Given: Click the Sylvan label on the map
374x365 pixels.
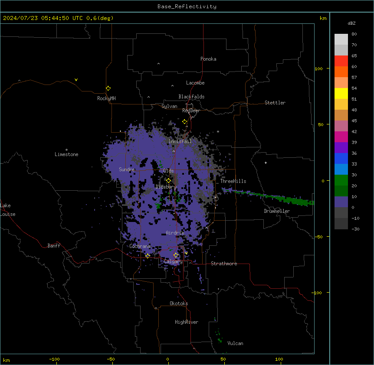Looking at the screenshot, I should (x=169, y=106).
